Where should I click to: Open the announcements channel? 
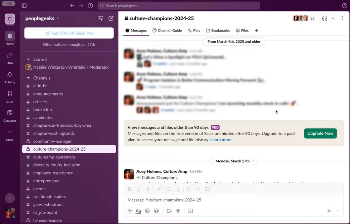69,94
